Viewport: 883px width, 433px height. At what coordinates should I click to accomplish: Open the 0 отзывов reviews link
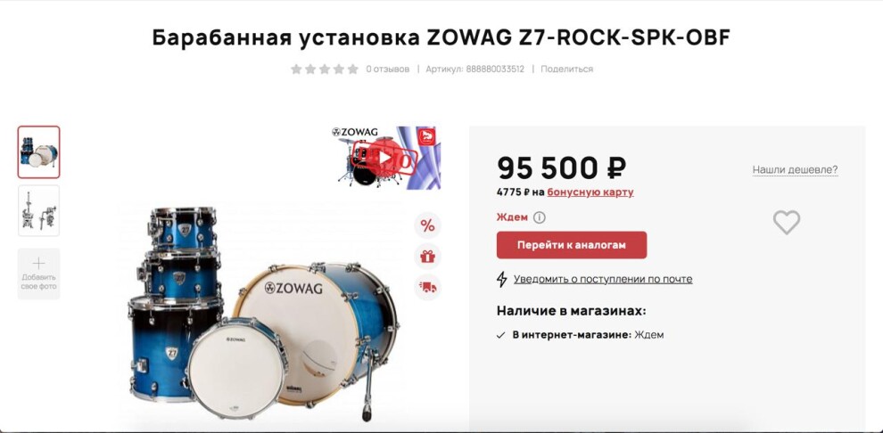(387, 69)
